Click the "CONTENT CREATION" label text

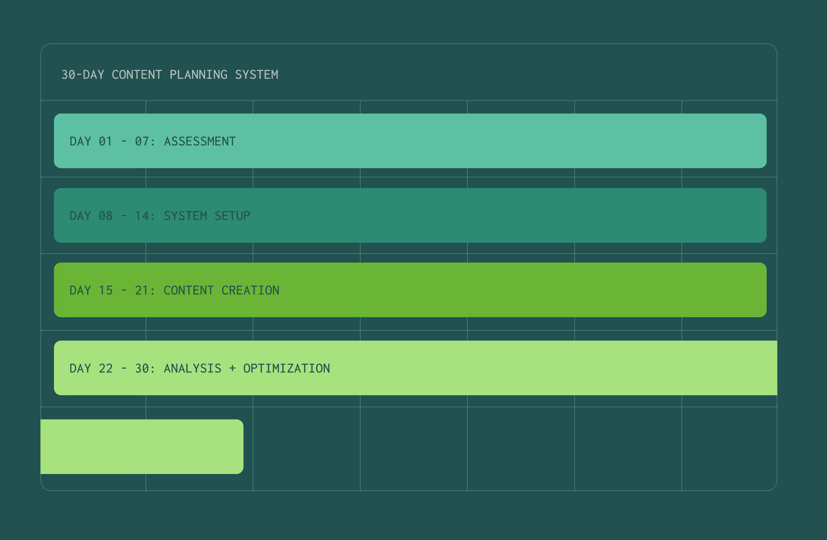click(x=221, y=290)
